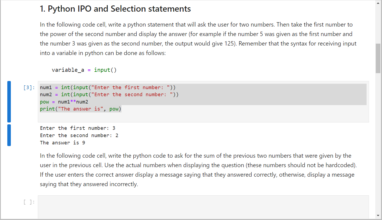
Task: Select the blue indicator bar beside the output area
Action: point(9,135)
